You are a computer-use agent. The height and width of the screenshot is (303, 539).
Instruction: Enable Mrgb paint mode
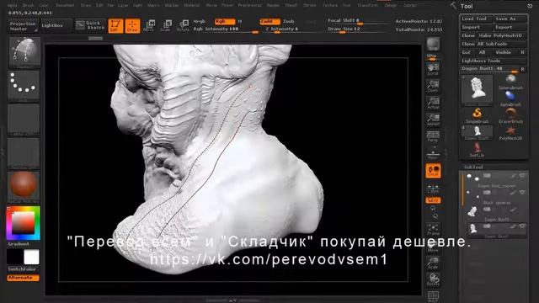200,21
